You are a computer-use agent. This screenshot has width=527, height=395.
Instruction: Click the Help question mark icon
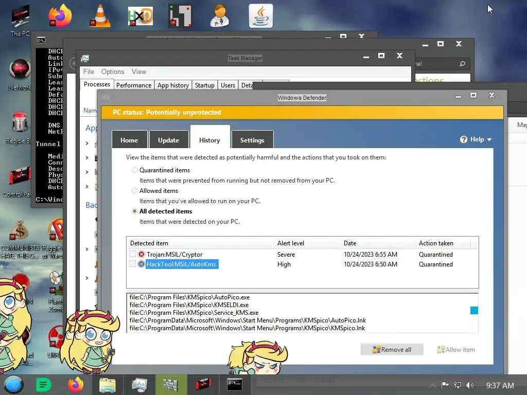pyautogui.click(x=464, y=139)
